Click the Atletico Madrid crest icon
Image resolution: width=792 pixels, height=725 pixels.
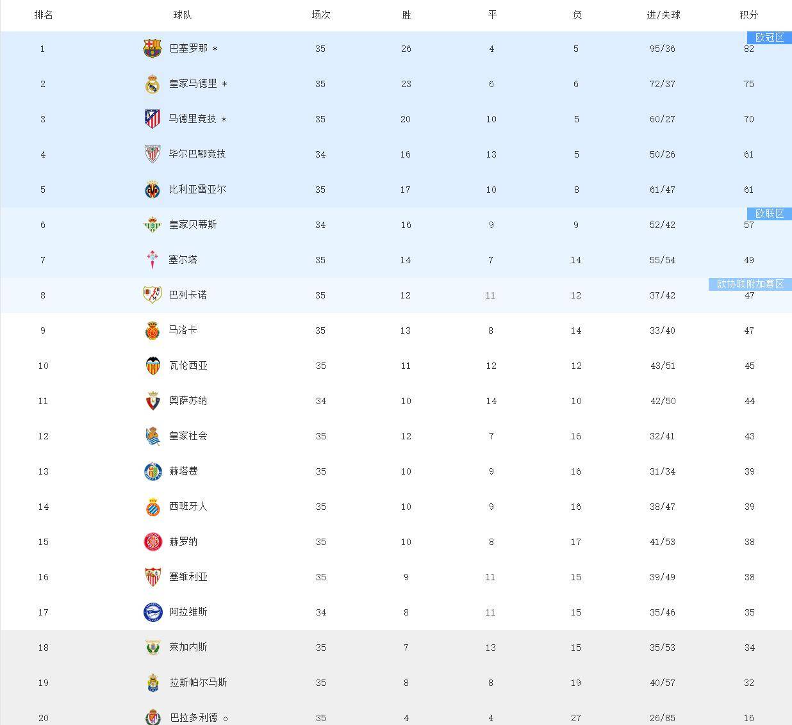click(152, 119)
